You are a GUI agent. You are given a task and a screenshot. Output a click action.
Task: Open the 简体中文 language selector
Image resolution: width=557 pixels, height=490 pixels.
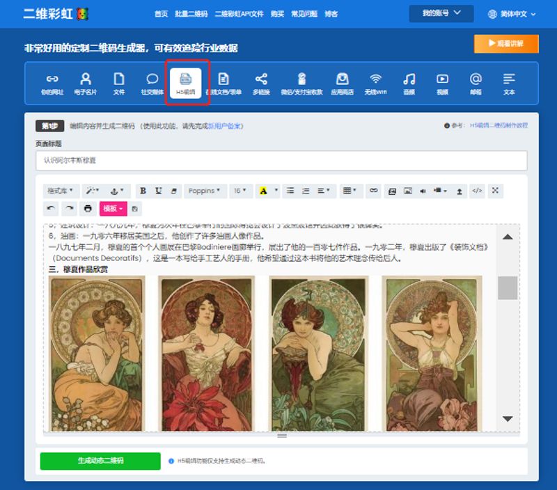512,14
